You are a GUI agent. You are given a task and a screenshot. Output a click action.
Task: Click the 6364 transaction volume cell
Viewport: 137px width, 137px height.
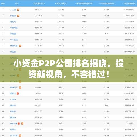38,94
